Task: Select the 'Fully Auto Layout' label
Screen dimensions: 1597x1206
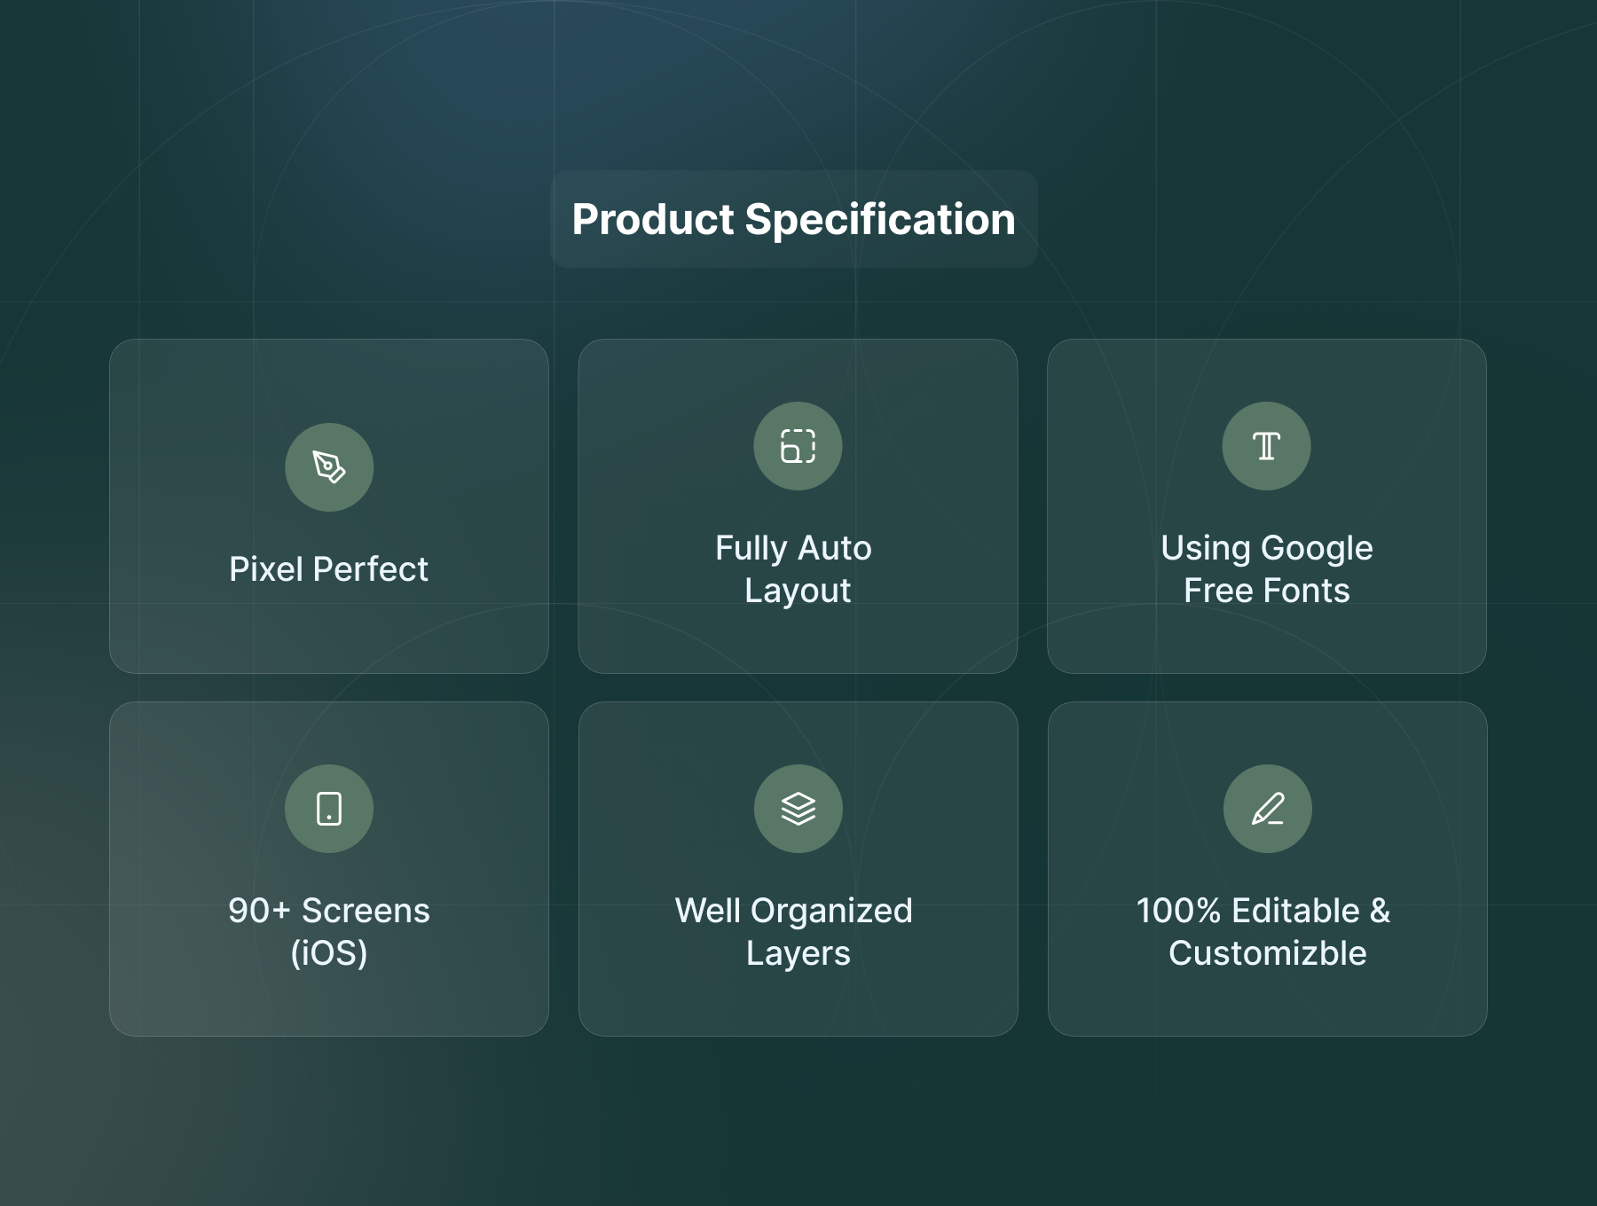Action: click(796, 569)
